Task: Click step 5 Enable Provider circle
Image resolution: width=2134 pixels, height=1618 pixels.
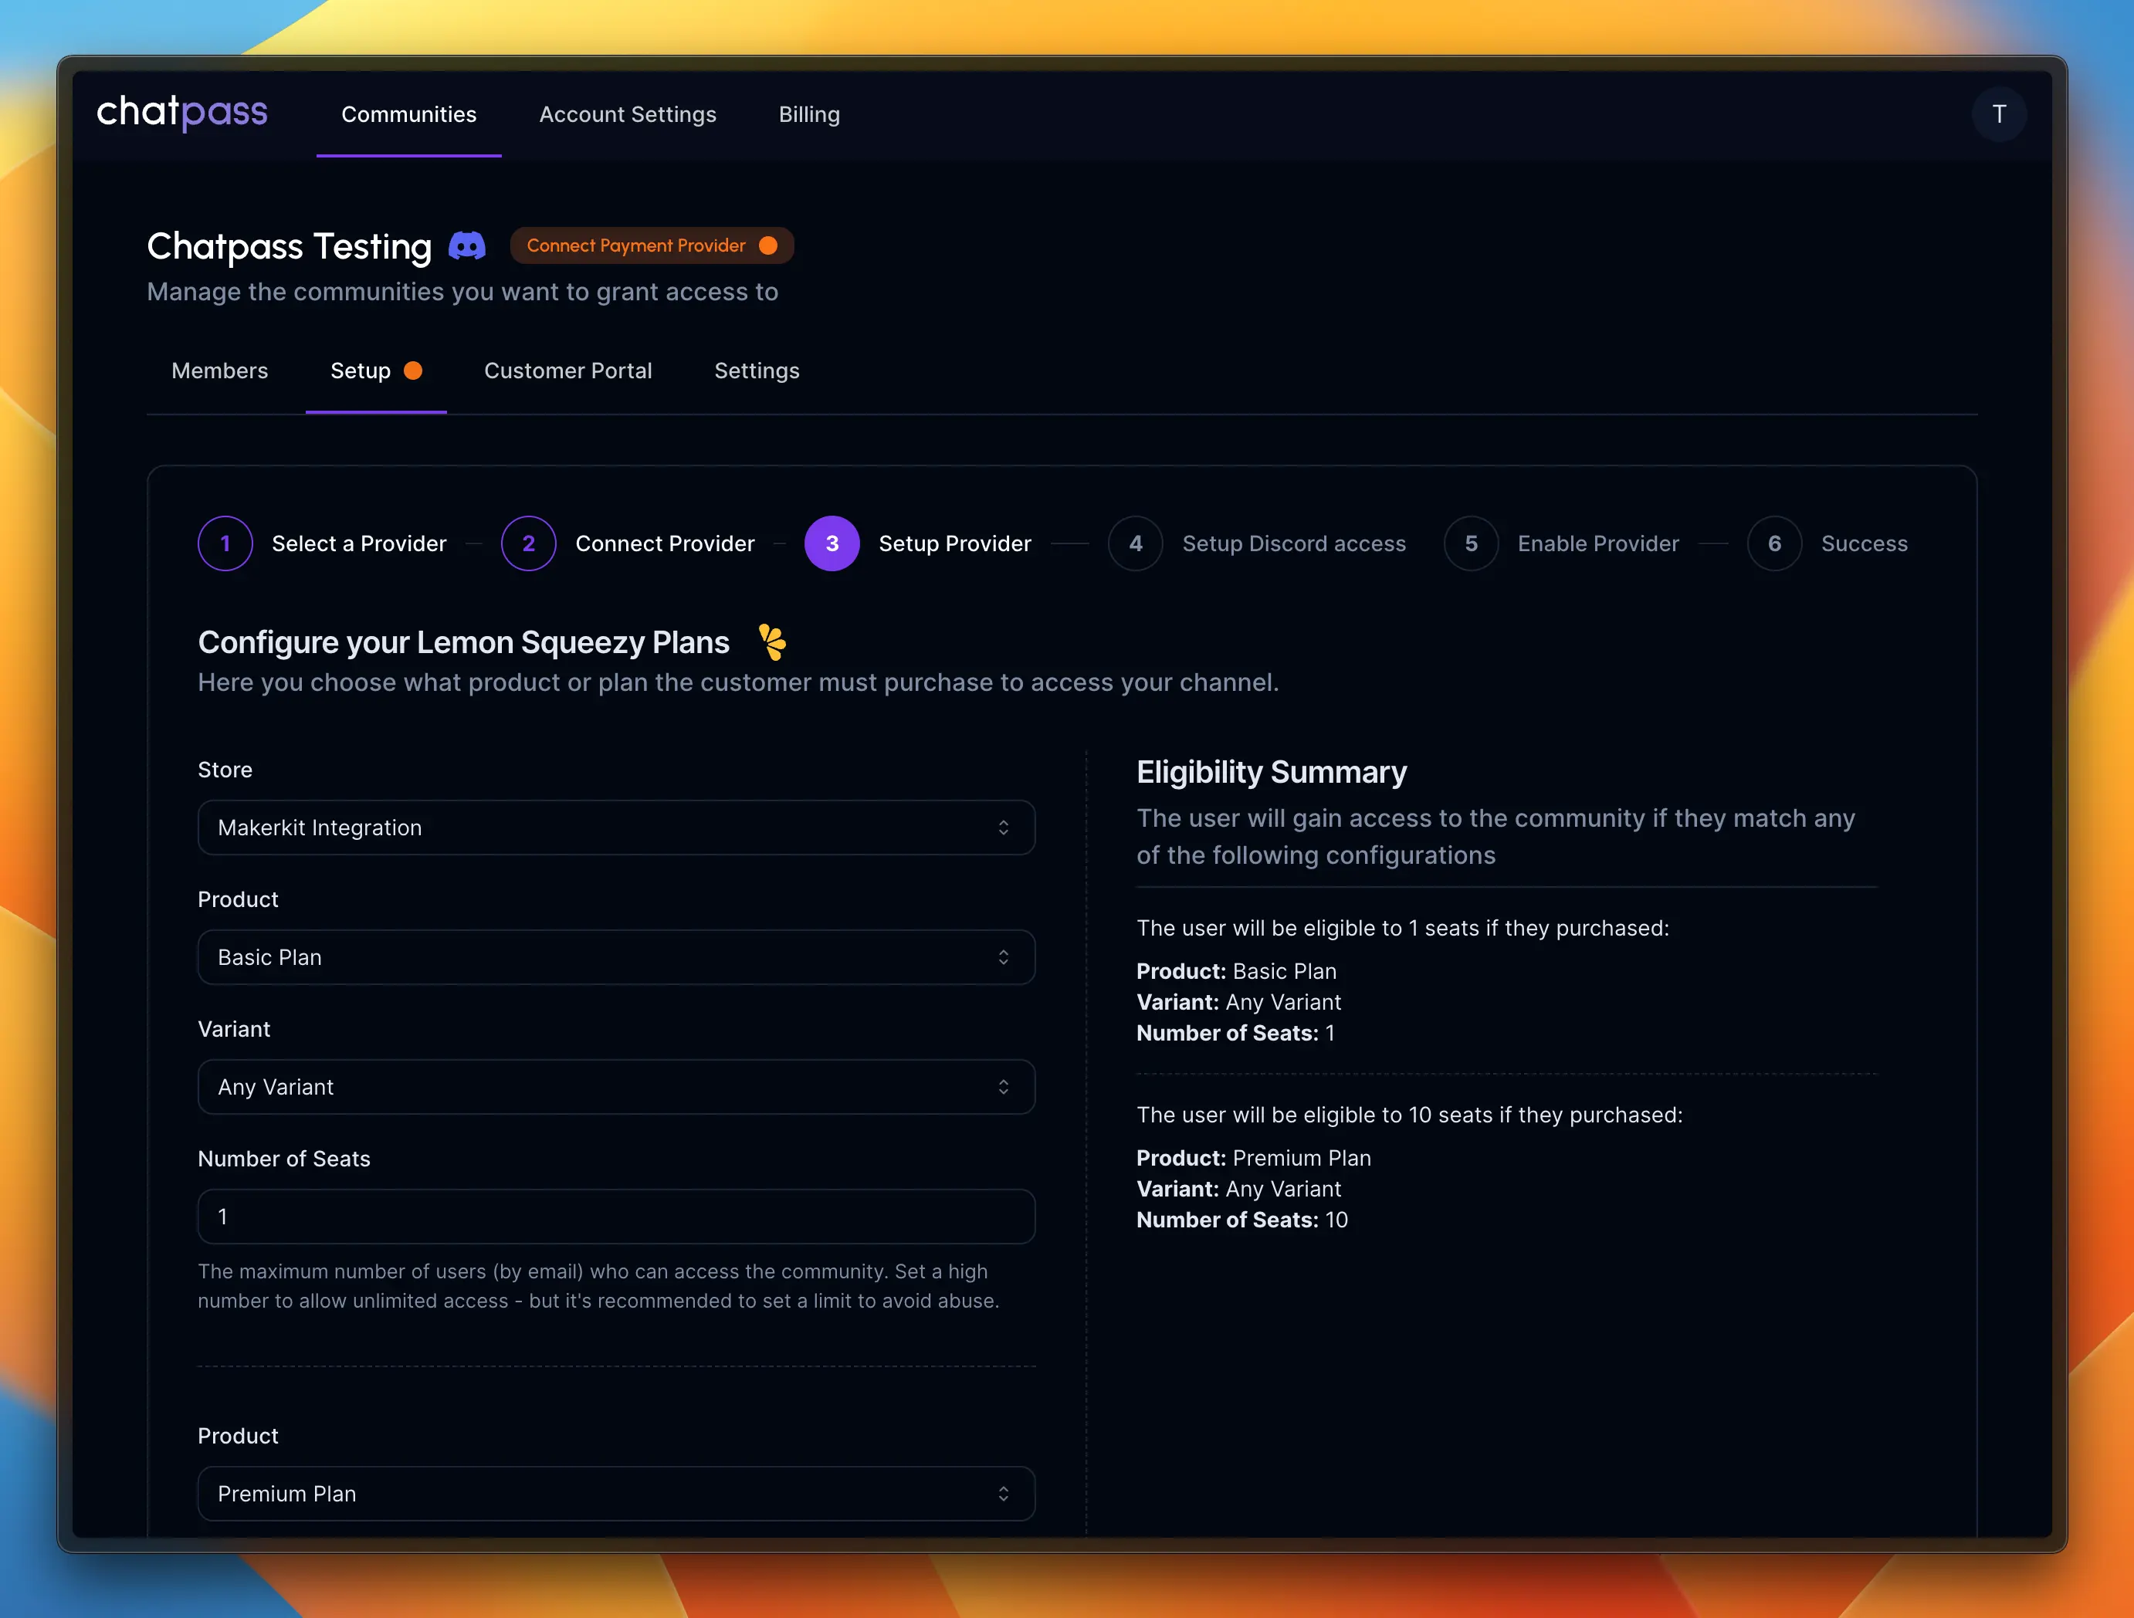Action: (1470, 543)
